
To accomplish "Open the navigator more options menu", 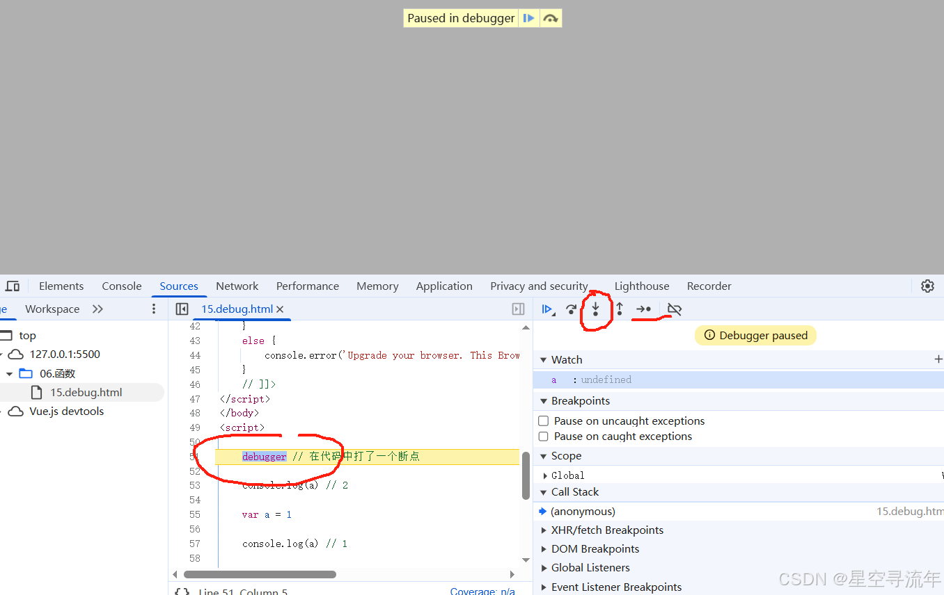I will pyautogui.click(x=154, y=309).
